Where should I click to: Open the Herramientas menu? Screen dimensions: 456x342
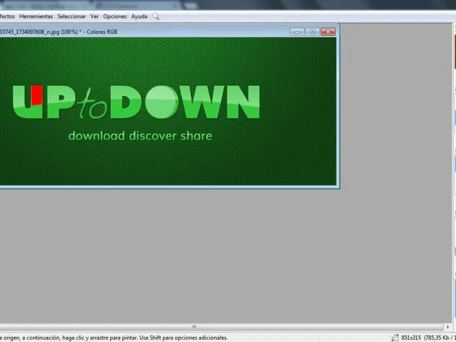36,17
